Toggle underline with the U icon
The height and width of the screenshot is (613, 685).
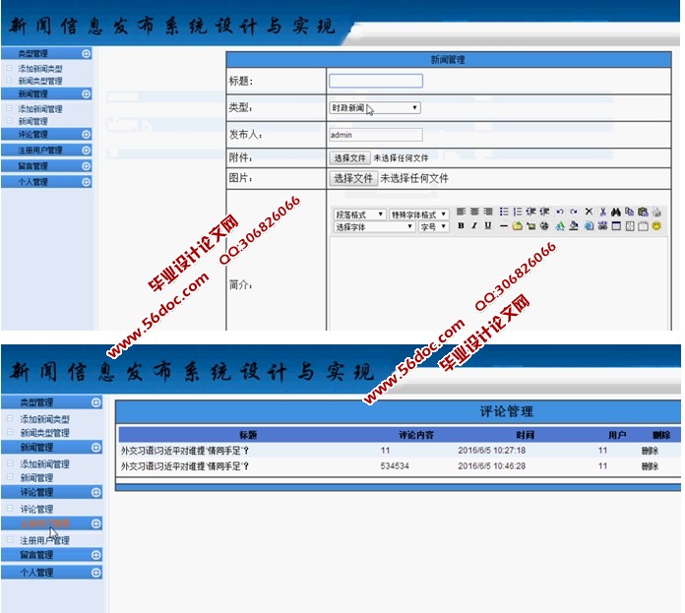click(488, 225)
